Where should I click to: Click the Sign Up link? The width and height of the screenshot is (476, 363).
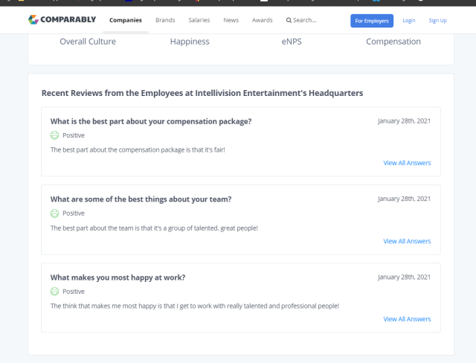[438, 20]
